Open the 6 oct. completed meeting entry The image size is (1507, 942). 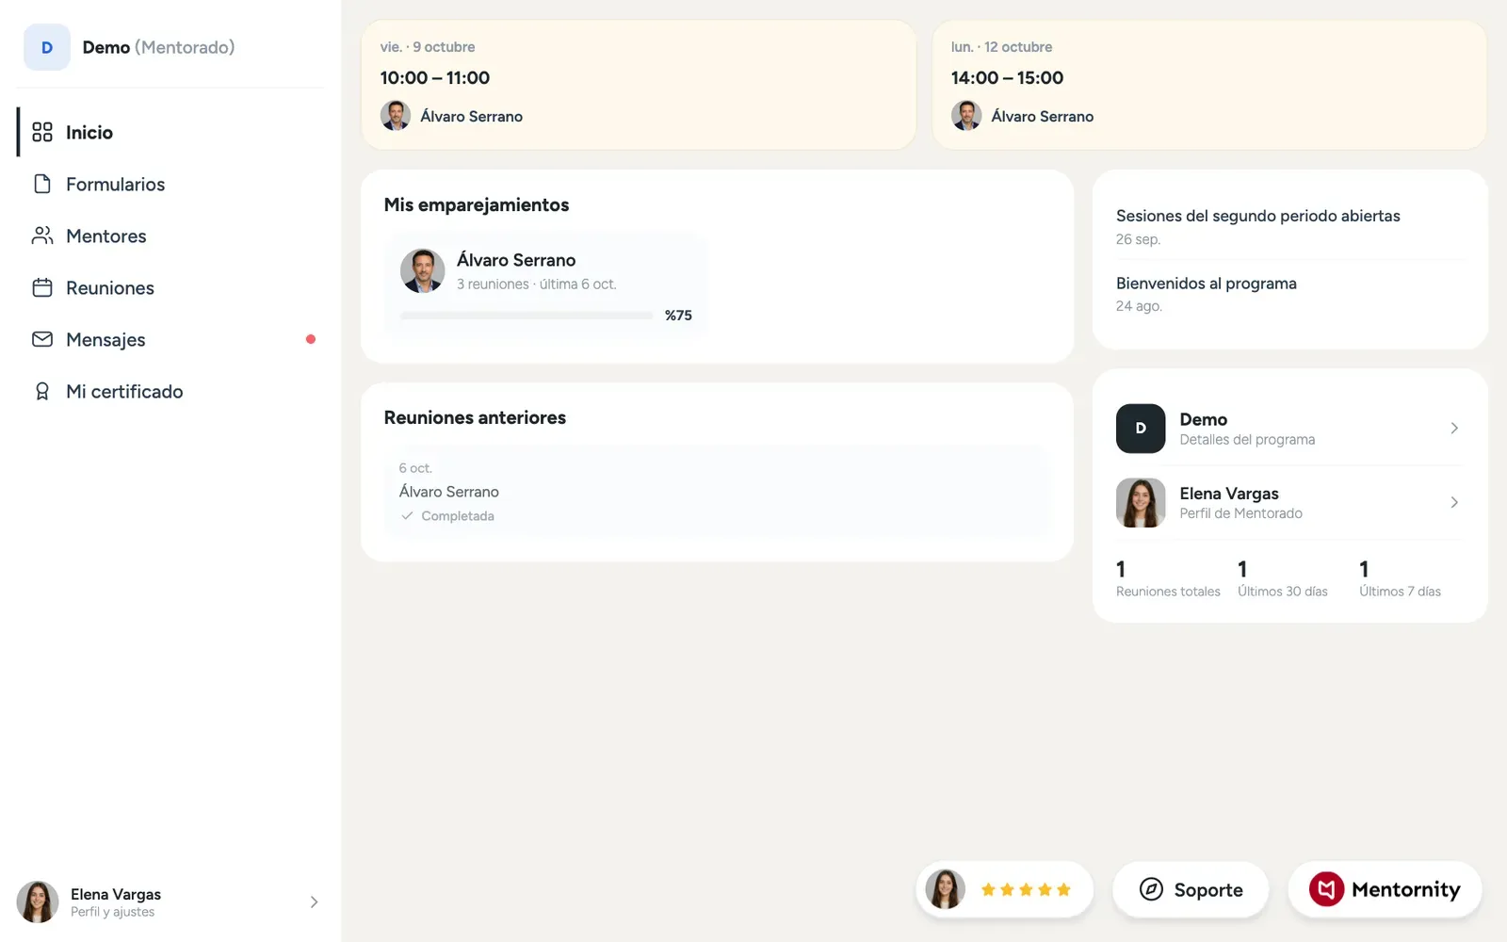(x=717, y=492)
